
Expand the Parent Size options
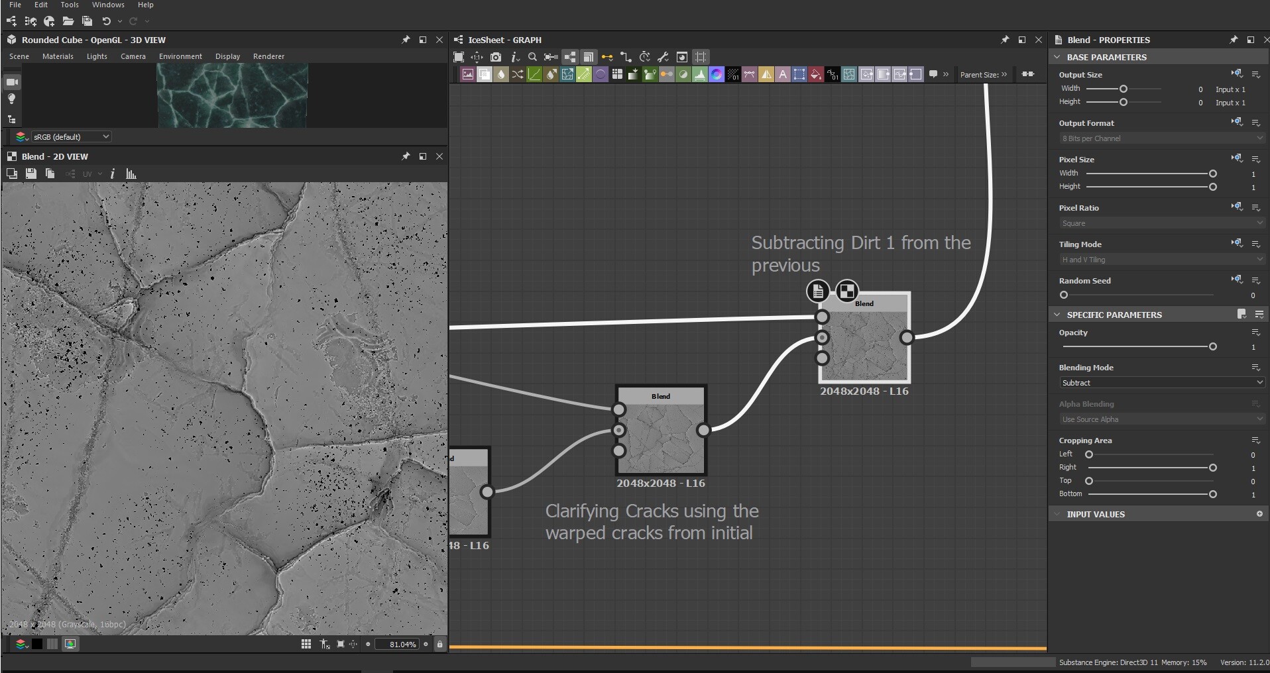pyautogui.click(x=1004, y=74)
